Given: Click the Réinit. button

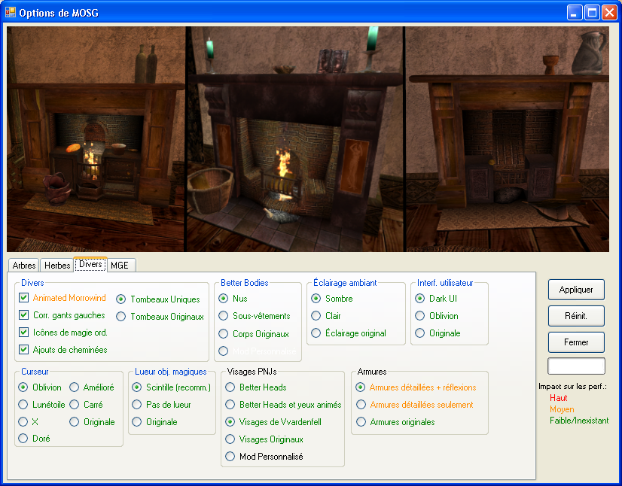Looking at the screenshot, I should click(x=576, y=315).
